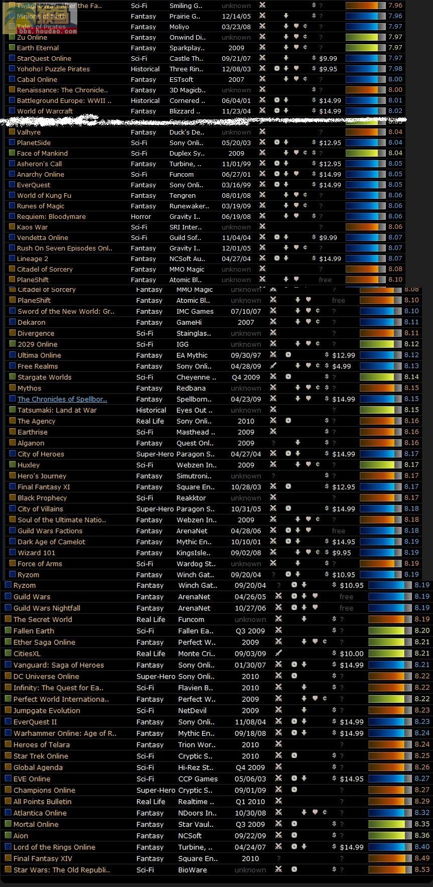Click the heart icon in Wizard 101 row
This screenshot has height=887, width=433.
(308, 553)
